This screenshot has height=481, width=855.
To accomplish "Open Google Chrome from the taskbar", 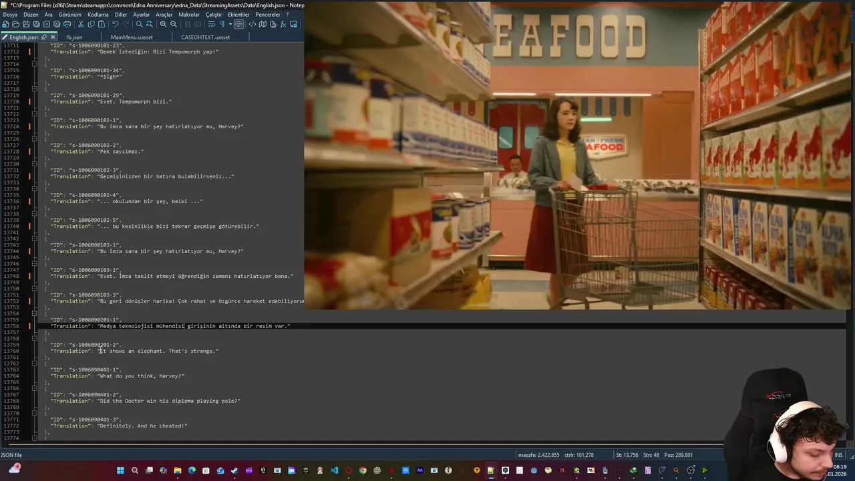I will (x=363, y=470).
